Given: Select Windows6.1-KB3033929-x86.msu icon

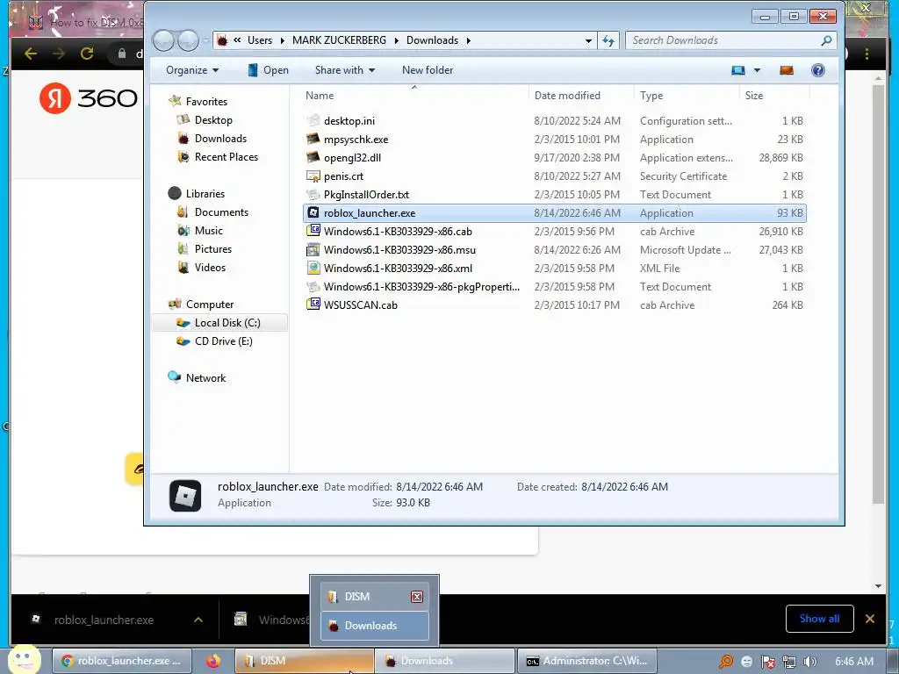Looking at the screenshot, I should [x=313, y=249].
